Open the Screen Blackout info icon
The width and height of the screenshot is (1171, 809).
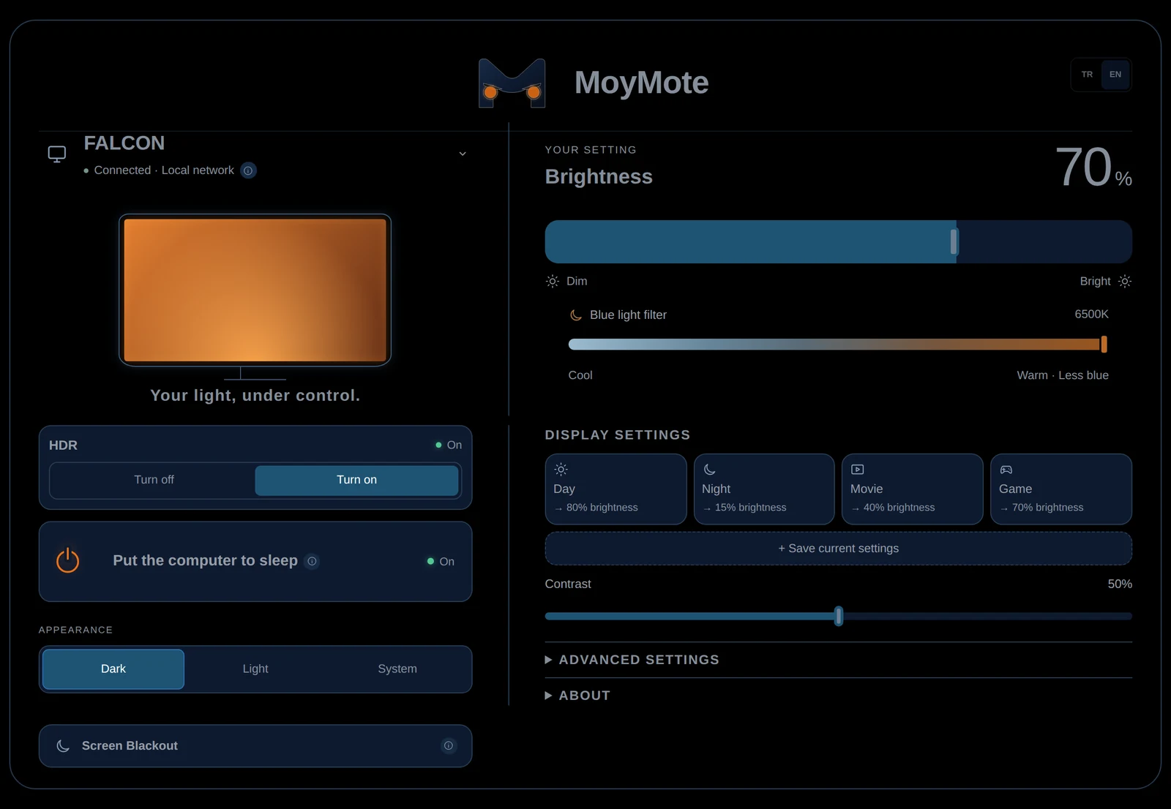click(x=449, y=745)
